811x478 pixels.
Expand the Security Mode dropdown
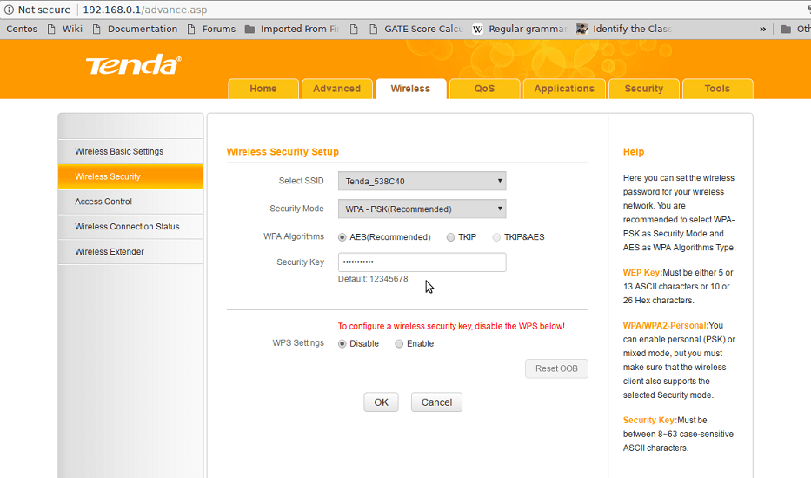[422, 209]
